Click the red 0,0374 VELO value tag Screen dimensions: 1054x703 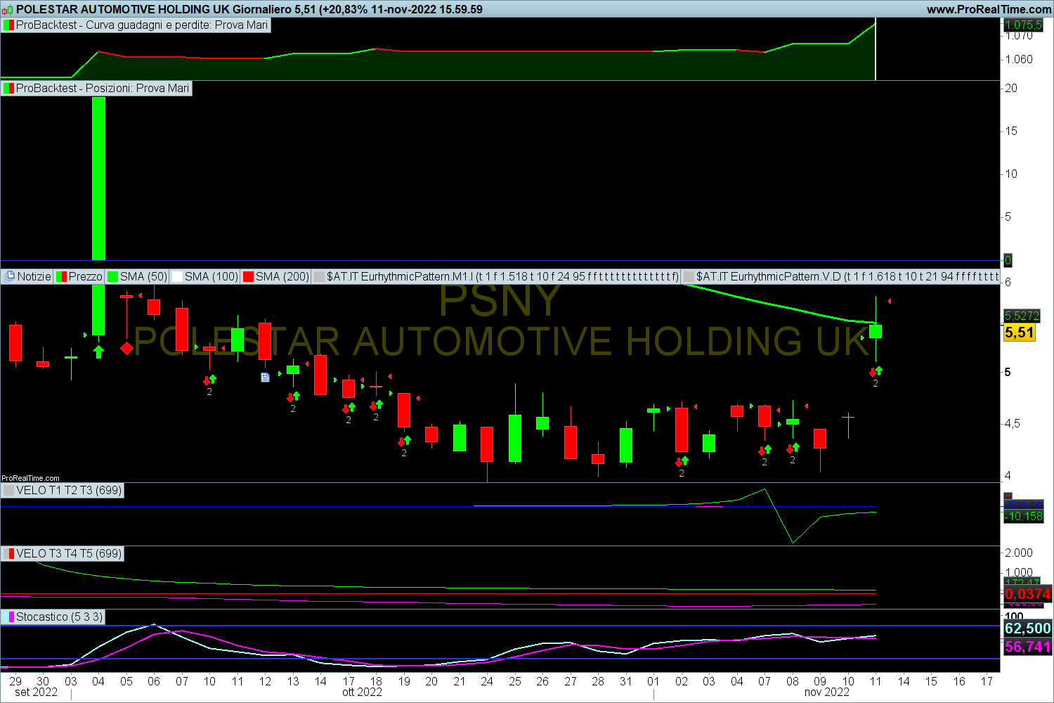click(x=1028, y=594)
